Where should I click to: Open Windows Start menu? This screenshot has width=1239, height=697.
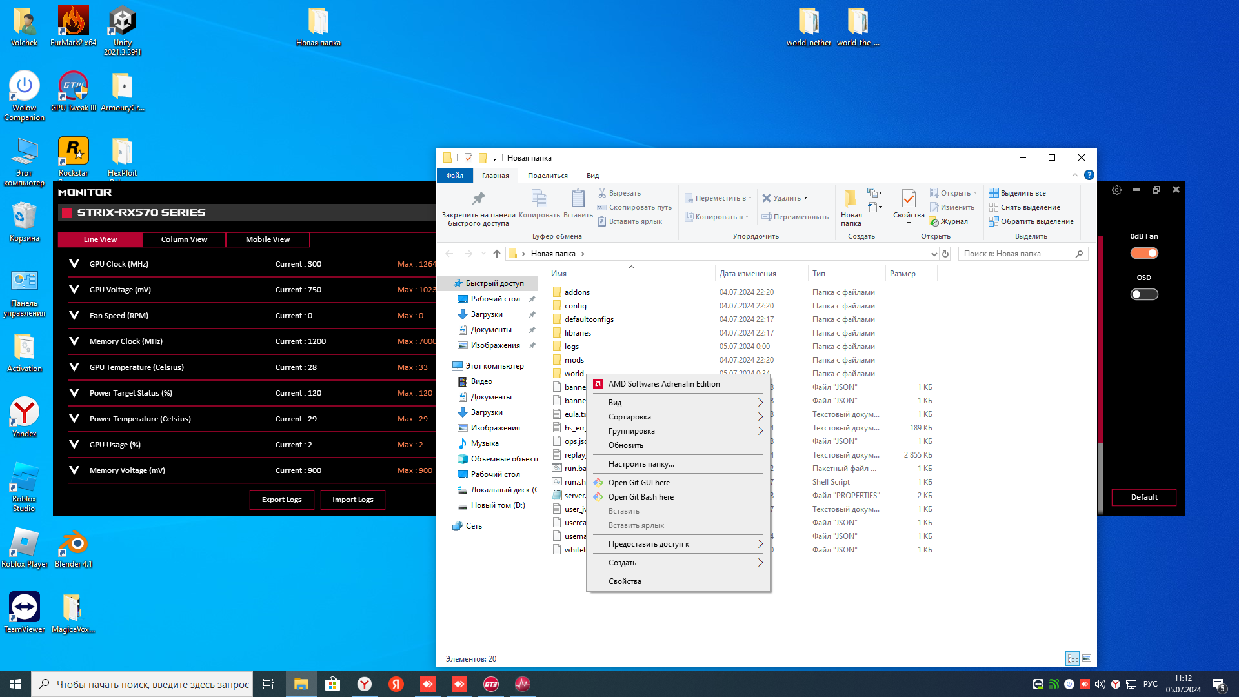point(15,684)
